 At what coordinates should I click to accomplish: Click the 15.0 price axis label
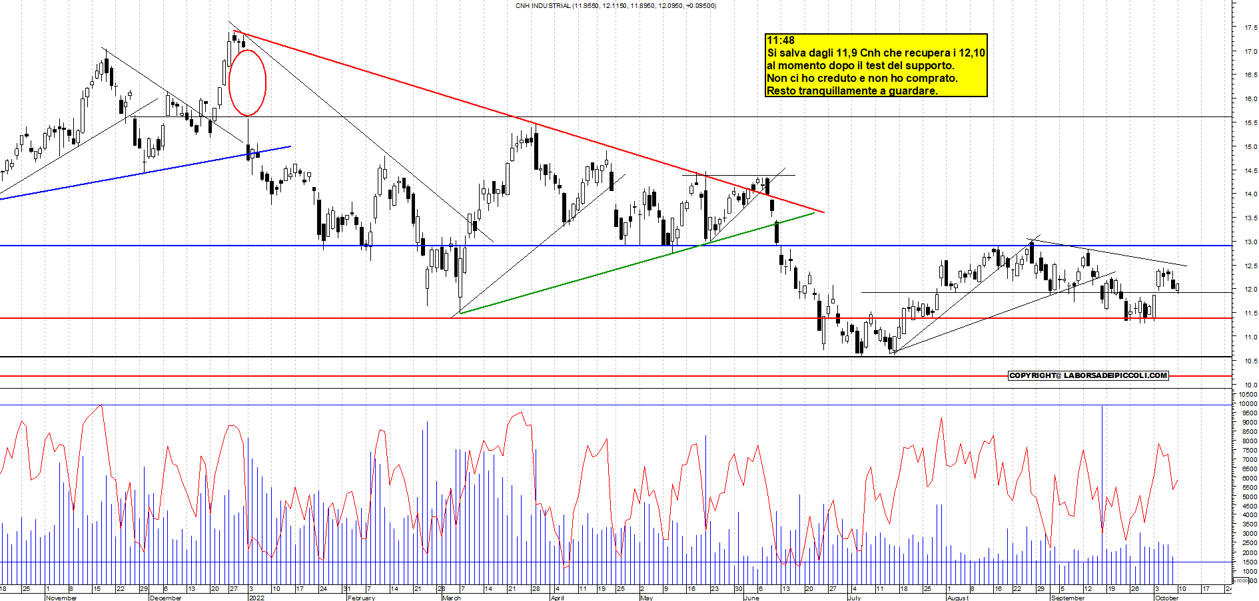(x=1250, y=147)
